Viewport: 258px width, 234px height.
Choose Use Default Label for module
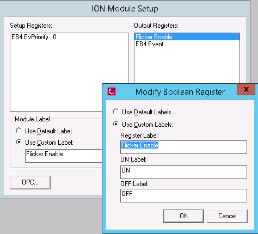pyautogui.click(x=19, y=131)
